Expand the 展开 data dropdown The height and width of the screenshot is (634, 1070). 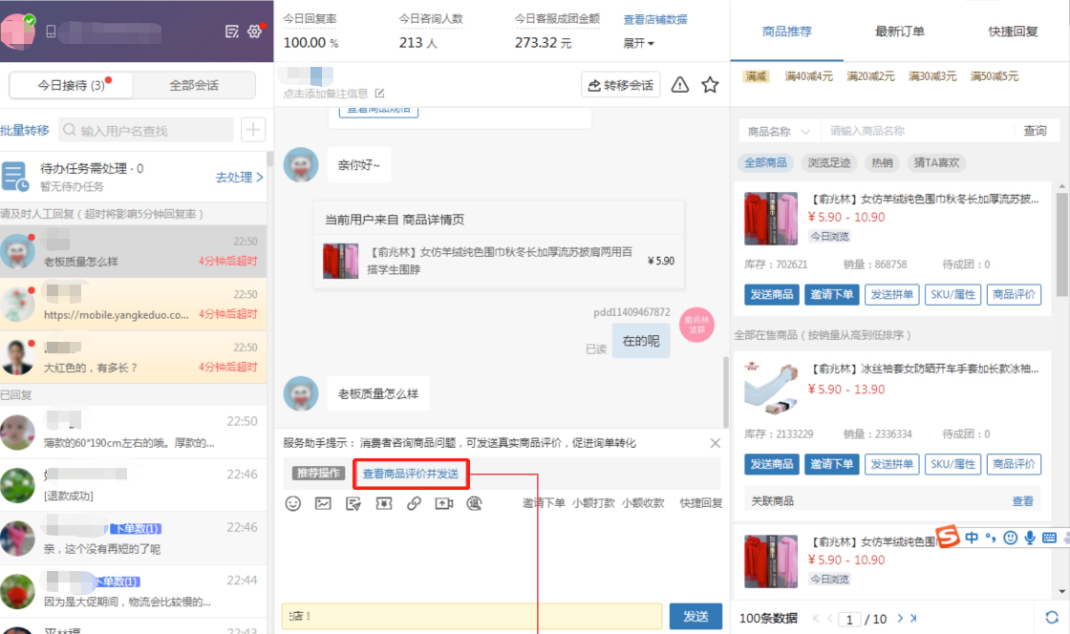pyautogui.click(x=638, y=43)
